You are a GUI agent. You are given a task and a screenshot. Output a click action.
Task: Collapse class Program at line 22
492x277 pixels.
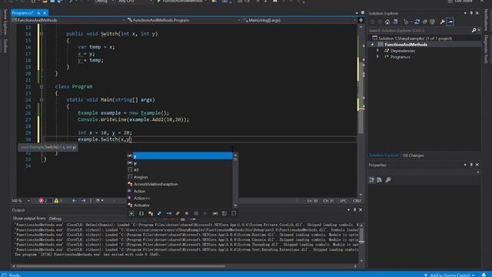click(x=42, y=86)
